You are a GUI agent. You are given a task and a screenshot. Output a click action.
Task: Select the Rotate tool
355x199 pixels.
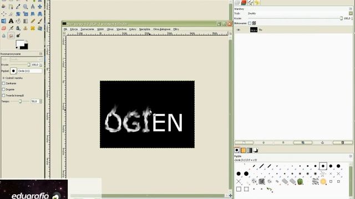(18, 14)
